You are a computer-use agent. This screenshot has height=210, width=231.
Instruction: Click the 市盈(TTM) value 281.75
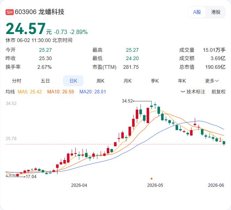point(131,67)
